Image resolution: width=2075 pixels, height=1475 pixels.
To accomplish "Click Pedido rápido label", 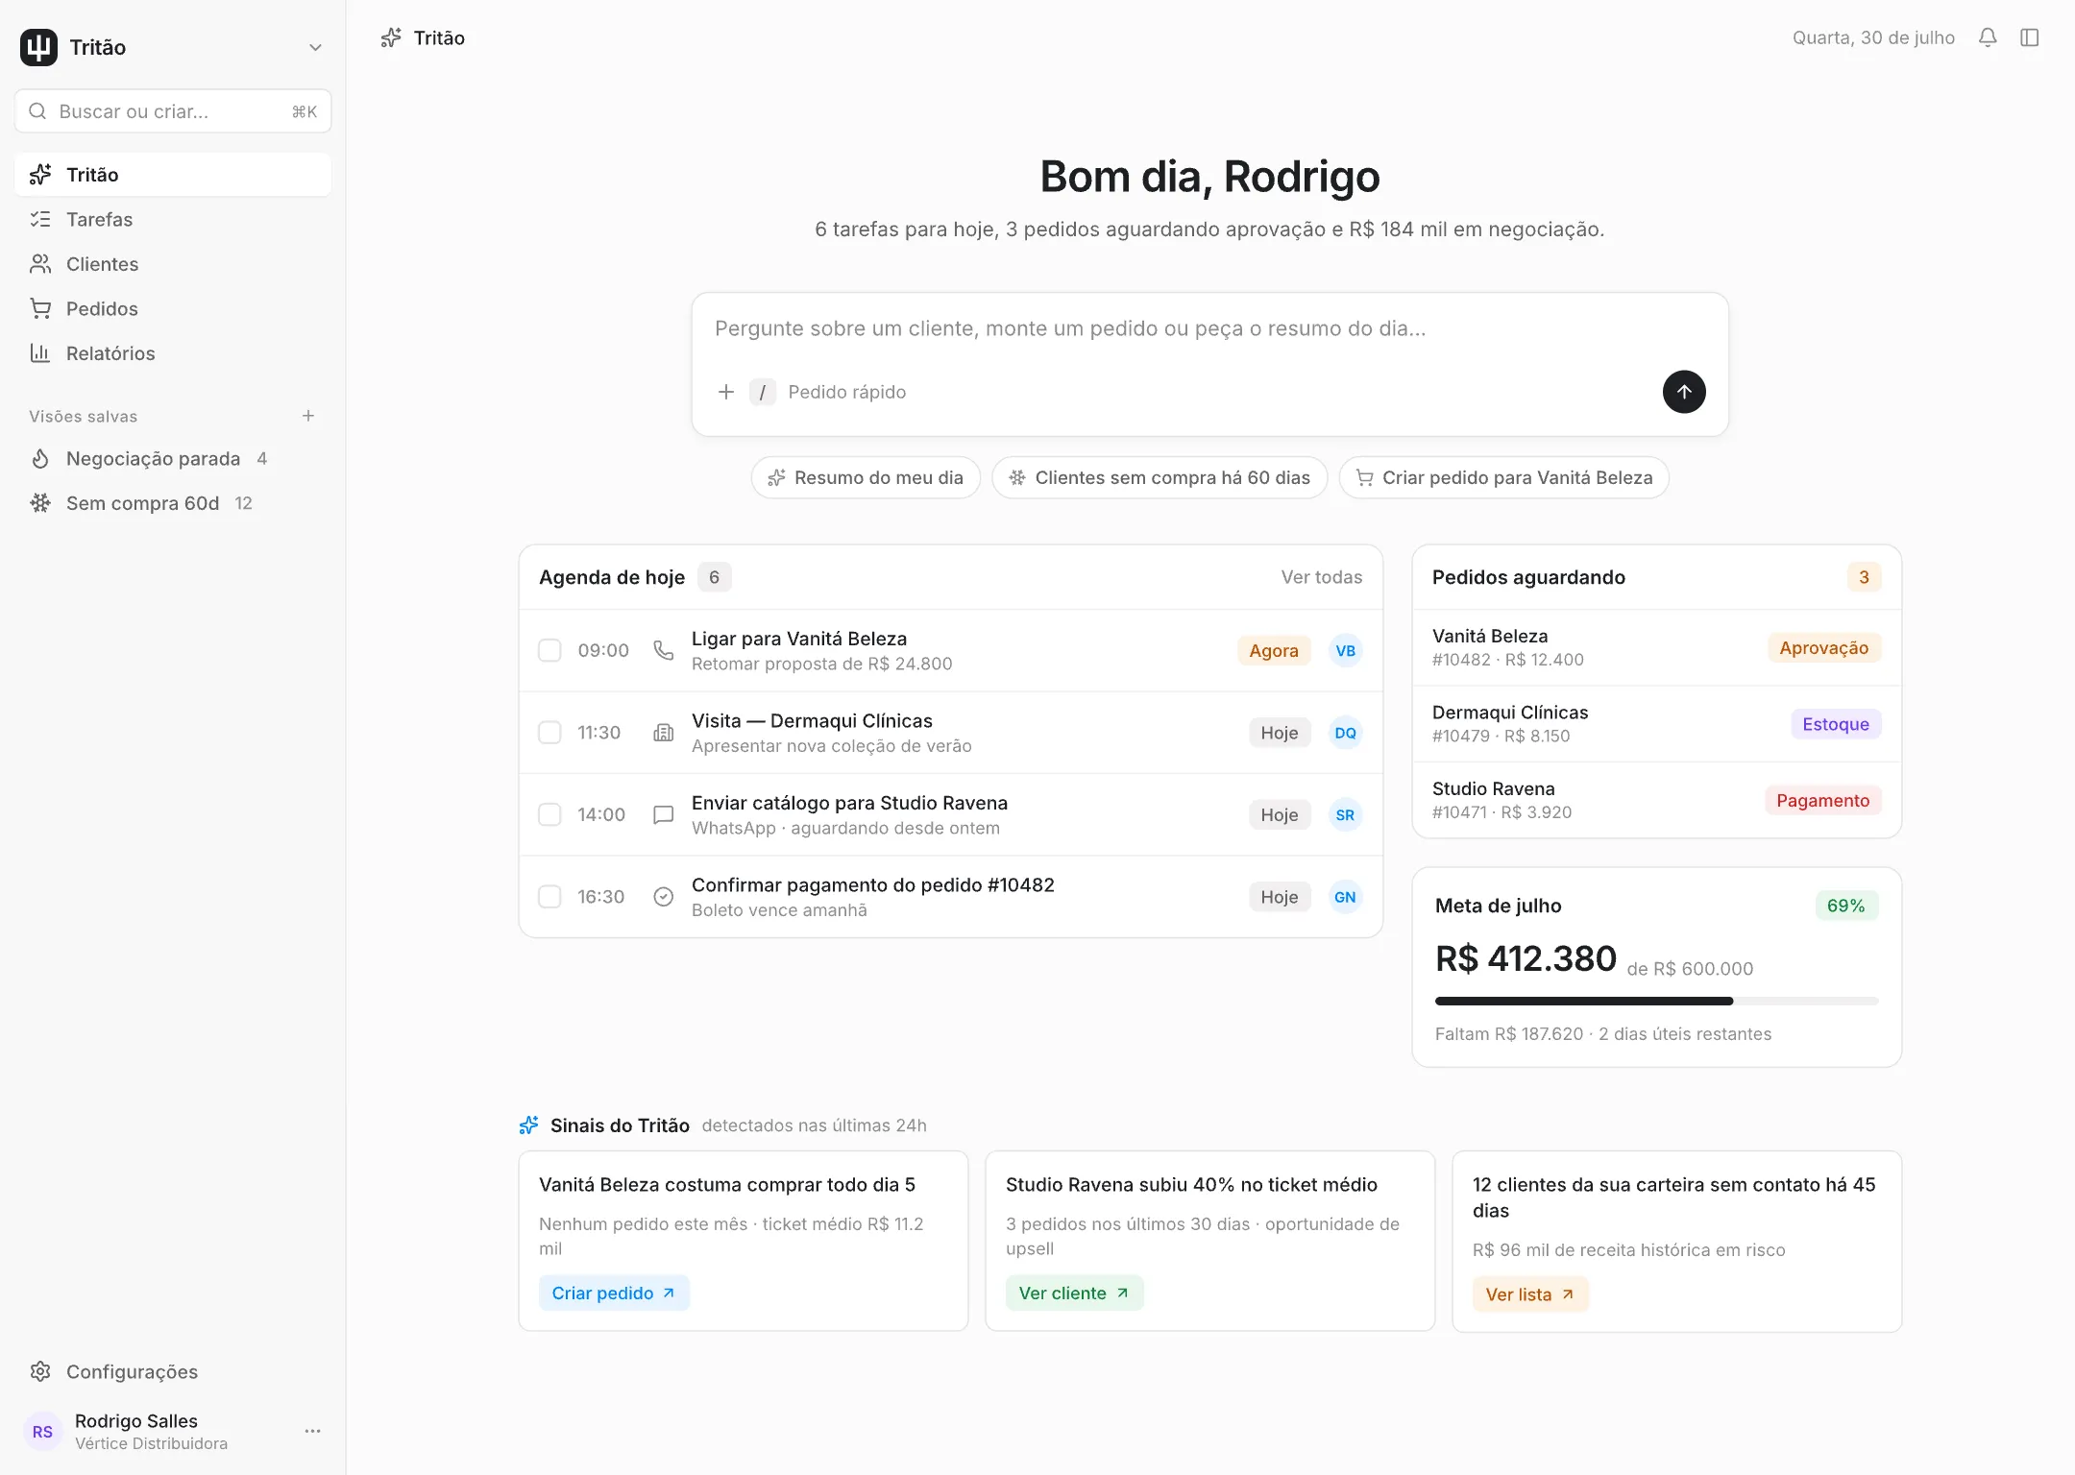I will [x=846, y=392].
